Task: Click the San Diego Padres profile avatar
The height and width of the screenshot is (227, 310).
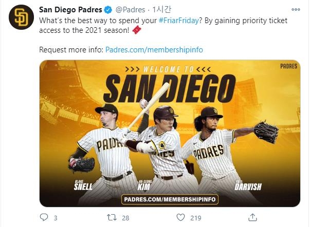Action: click(21, 18)
